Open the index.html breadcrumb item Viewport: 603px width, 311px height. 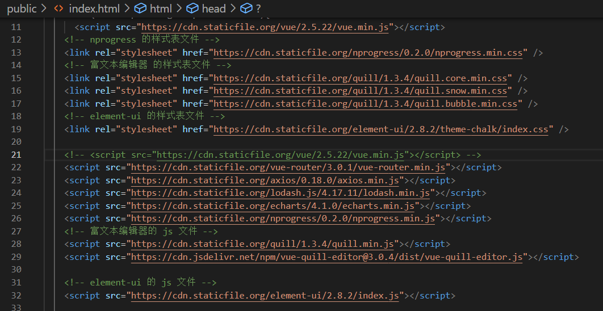(x=94, y=9)
